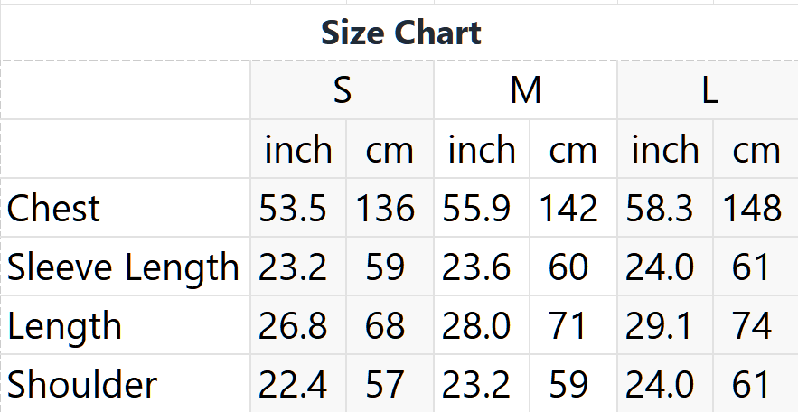This screenshot has height=412, width=798.
Task: Select the Length value 71 cell
Action: click(574, 325)
